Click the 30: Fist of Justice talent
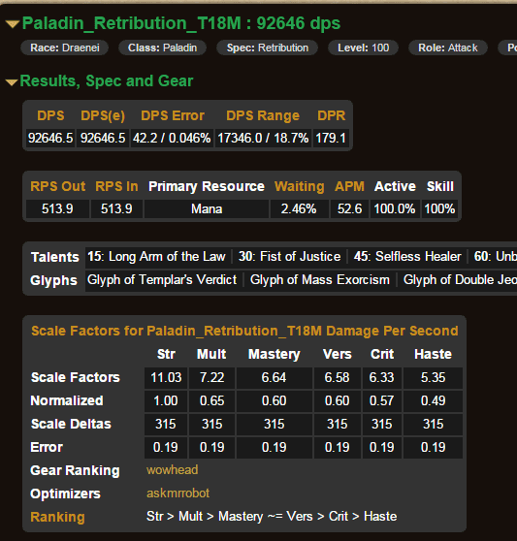Image resolution: width=517 pixels, height=541 pixels. tap(289, 256)
